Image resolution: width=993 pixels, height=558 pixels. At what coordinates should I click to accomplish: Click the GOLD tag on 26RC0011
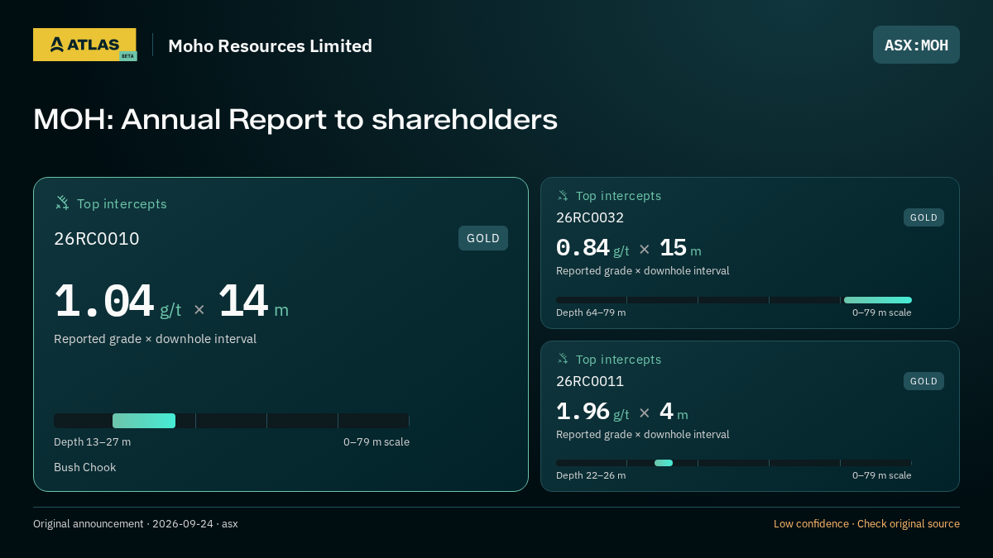[x=923, y=381]
